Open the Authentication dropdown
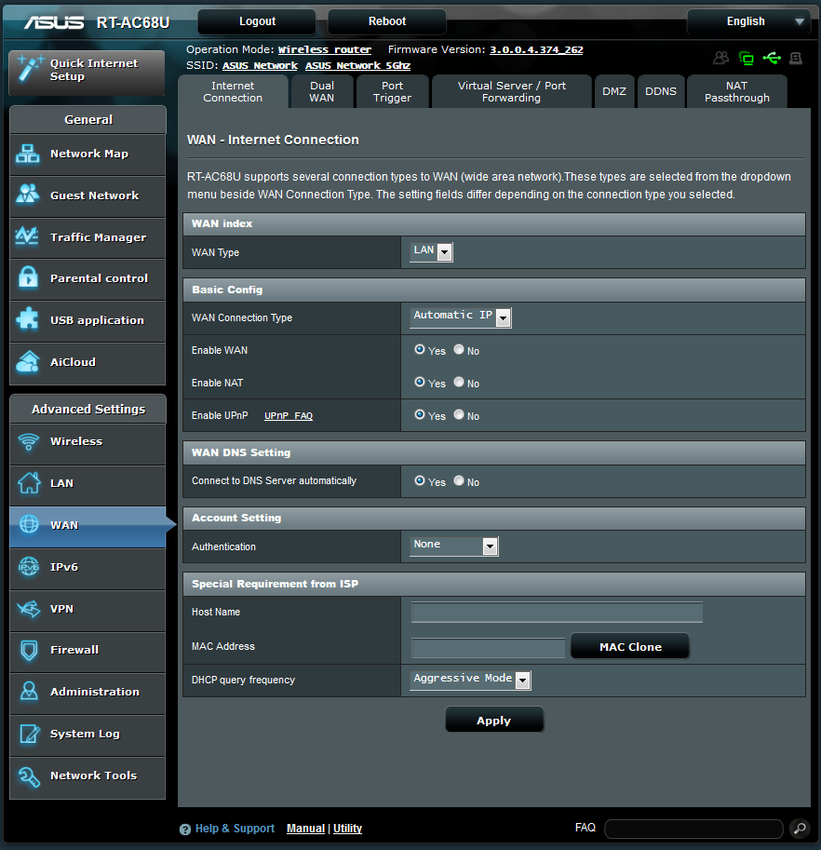821x850 pixels. pyautogui.click(x=453, y=546)
